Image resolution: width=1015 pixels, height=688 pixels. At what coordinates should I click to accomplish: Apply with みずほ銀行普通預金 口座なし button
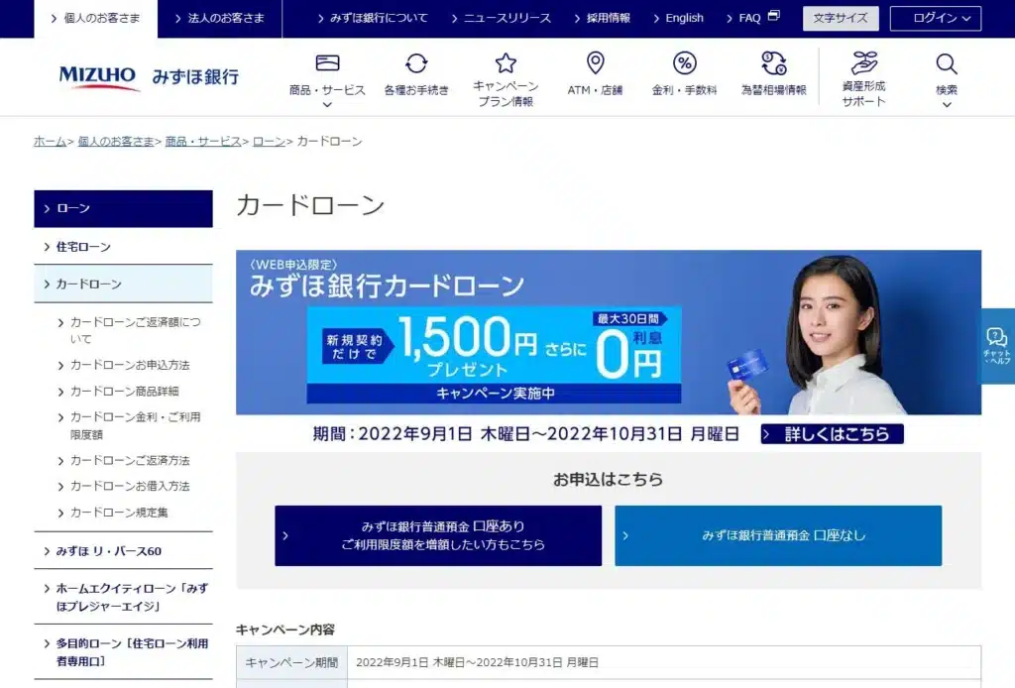pyautogui.click(x=778, y=535)
